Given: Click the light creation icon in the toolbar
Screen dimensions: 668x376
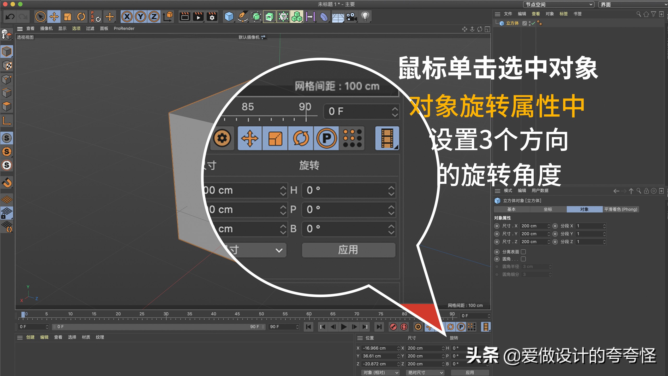Looking at the screenshot, I should coord(365,16).
